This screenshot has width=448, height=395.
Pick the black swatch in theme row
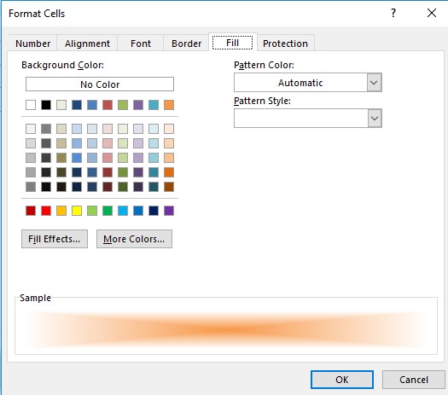point(46,105)
